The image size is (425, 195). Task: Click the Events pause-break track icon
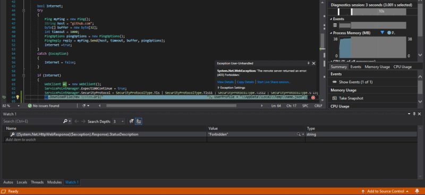pyautogui.click(x=335, y=25)
